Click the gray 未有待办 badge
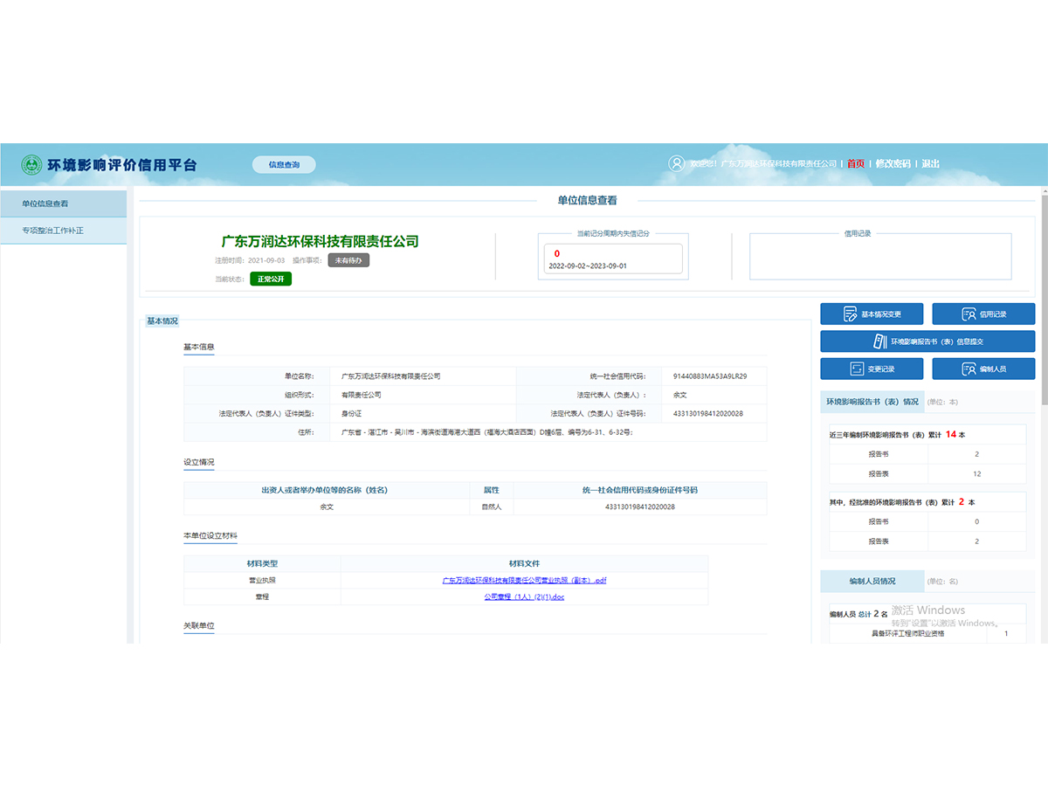The width and height of the screenshot is (1048, 786). click(348, 260)
